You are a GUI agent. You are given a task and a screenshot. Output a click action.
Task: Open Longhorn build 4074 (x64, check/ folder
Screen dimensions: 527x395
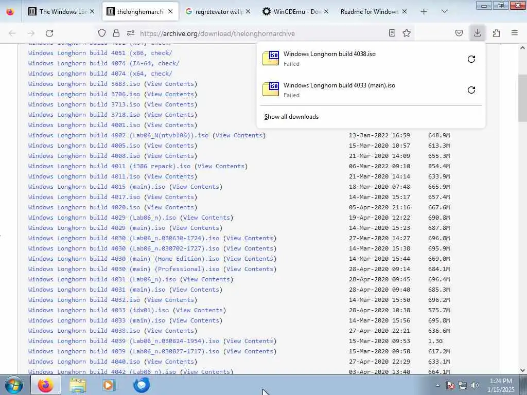(100, 74)
